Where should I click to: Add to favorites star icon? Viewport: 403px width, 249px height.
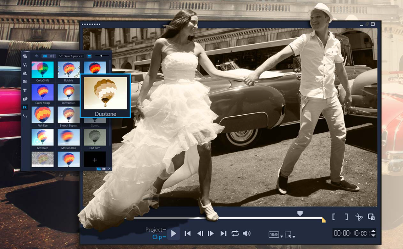tap(37, 56)
